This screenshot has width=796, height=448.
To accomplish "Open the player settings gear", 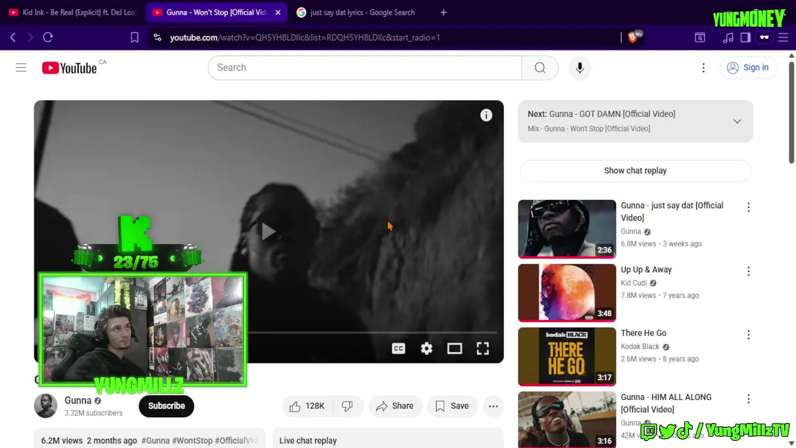I will click(x=427, y=348).
